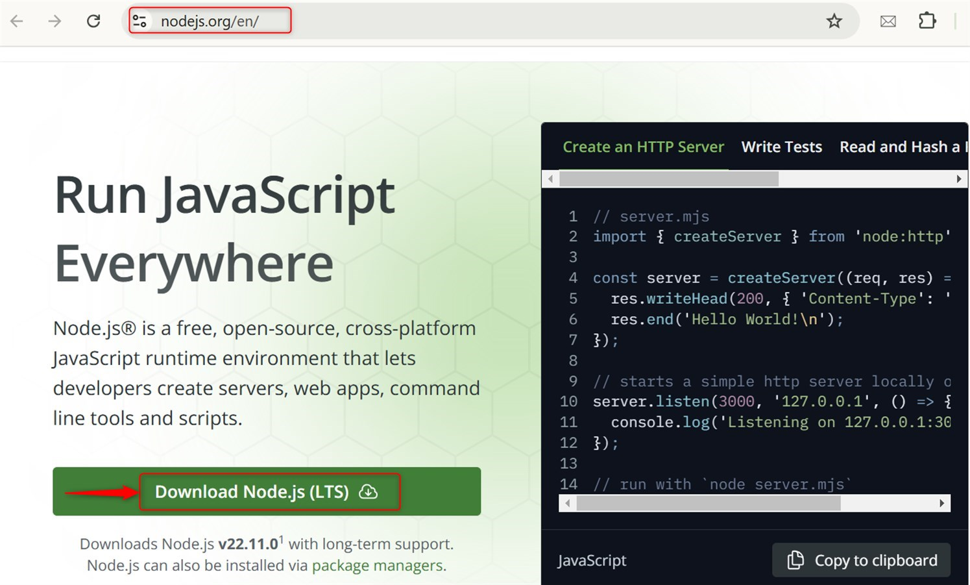Click the Download Node.js (LTS) button
970x585 pixels.
[x=267, y=492]
